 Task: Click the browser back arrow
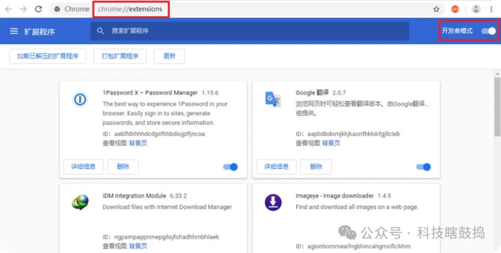[x=8, y=9]
